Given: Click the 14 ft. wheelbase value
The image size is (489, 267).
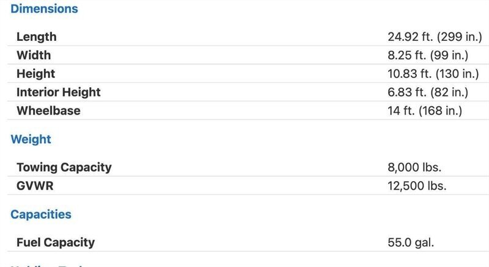Looking at the screenshot, I should [x=425, y=111].
